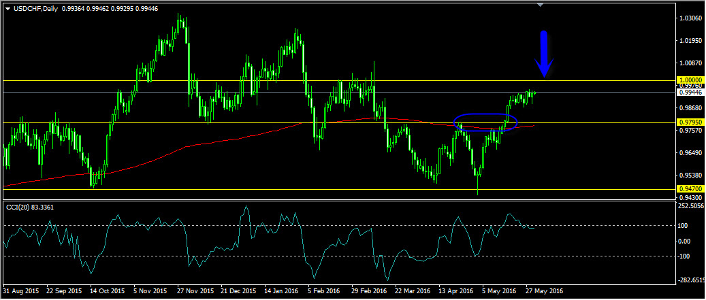Click the 27 May 2016 date label
The width and height of the screenshot is (706, 300).
click(x=545, y=291)
